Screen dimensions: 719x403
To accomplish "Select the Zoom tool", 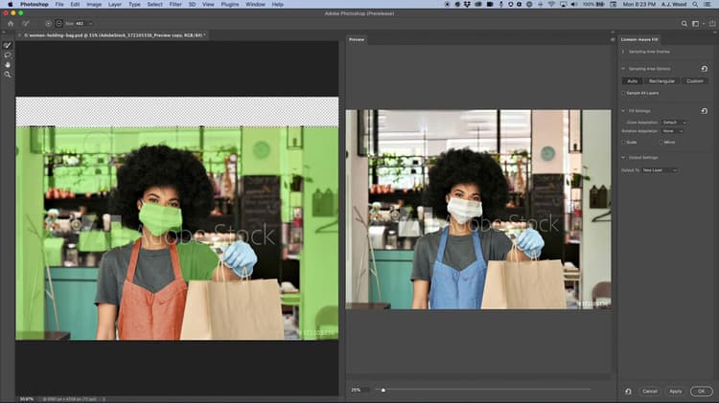I will (8, 75).
